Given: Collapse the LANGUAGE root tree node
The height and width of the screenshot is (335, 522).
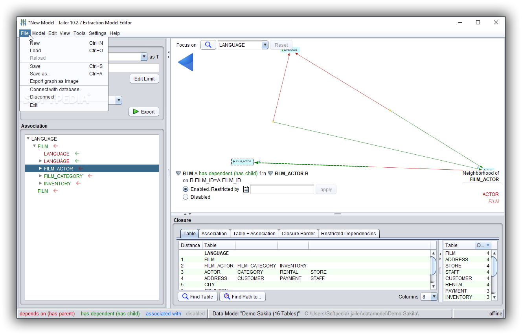Looking at the screenshot, I should pyautogui.click(x=28, y=139).
